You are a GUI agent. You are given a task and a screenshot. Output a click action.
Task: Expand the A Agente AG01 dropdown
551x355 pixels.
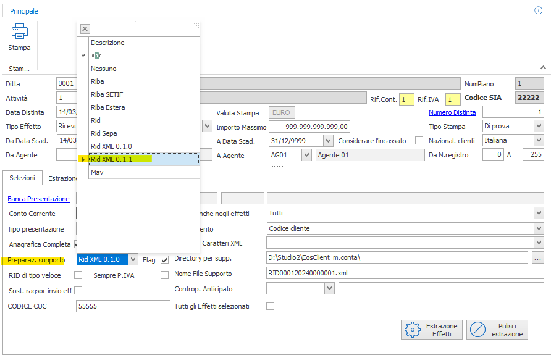coord(306,155)
